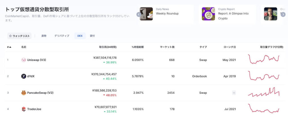Go to previous news carousel slide
This screenshot has height=117, width=288.
point(139,14)
